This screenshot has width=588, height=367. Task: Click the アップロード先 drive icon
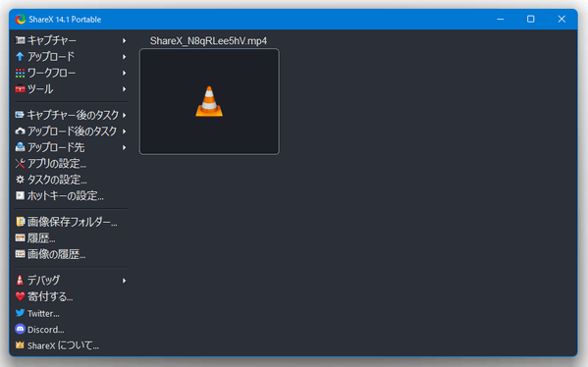coord(20,147)
